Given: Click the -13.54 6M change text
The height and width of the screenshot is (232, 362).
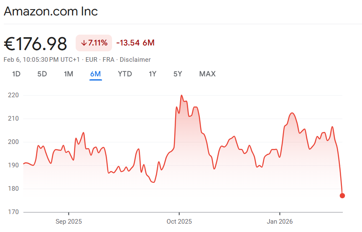Looking at the screenshot, I should pos(135,43).
